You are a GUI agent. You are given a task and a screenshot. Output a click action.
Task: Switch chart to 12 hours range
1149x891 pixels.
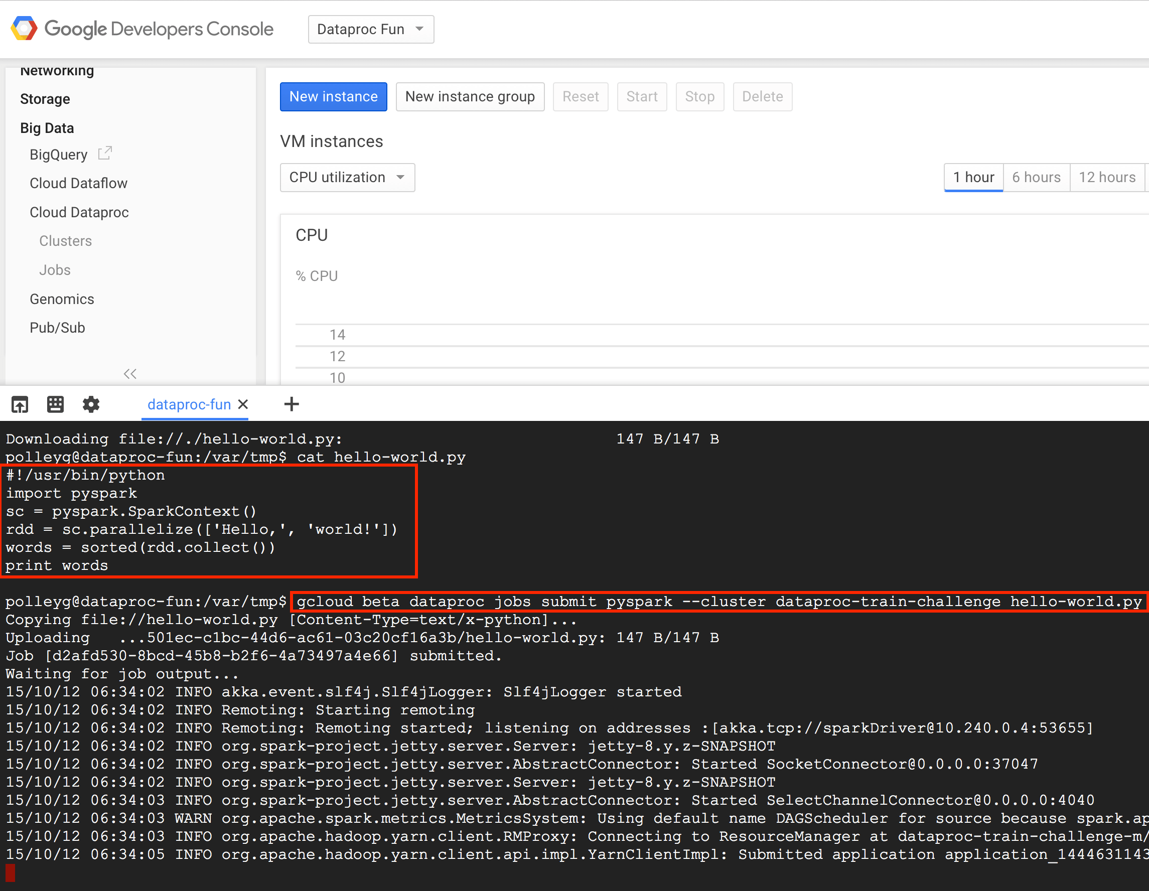coord(1106,177)
